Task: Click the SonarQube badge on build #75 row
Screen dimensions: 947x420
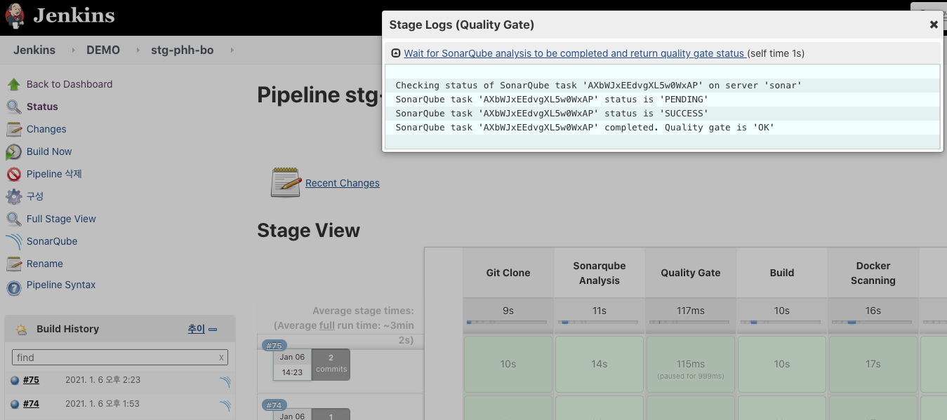Action: tap(225, 382)
